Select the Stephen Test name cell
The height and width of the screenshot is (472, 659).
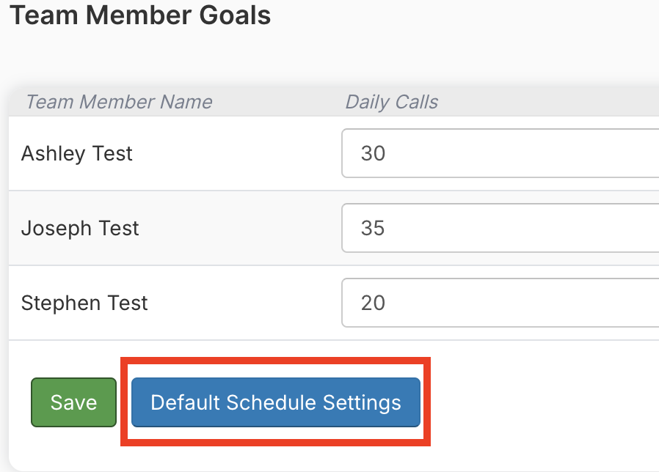click(84, 303)
